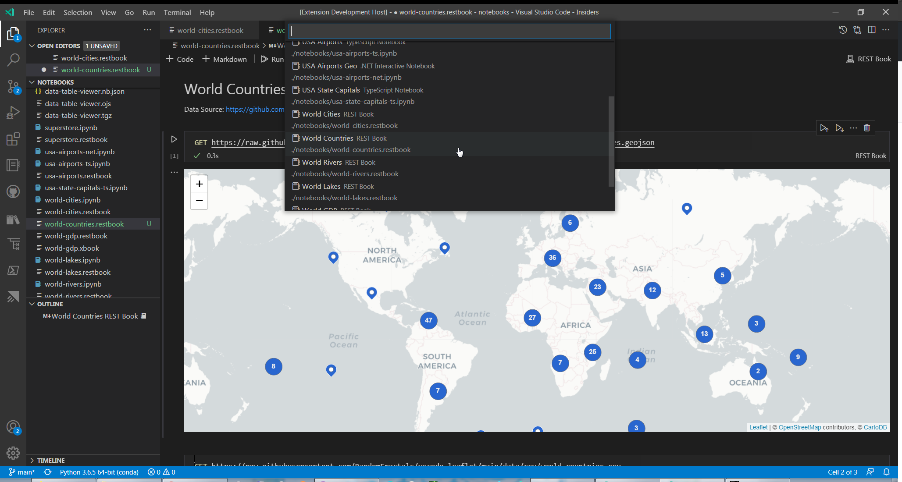Click the OpenStreetMap attribution link

click(800, 427)
